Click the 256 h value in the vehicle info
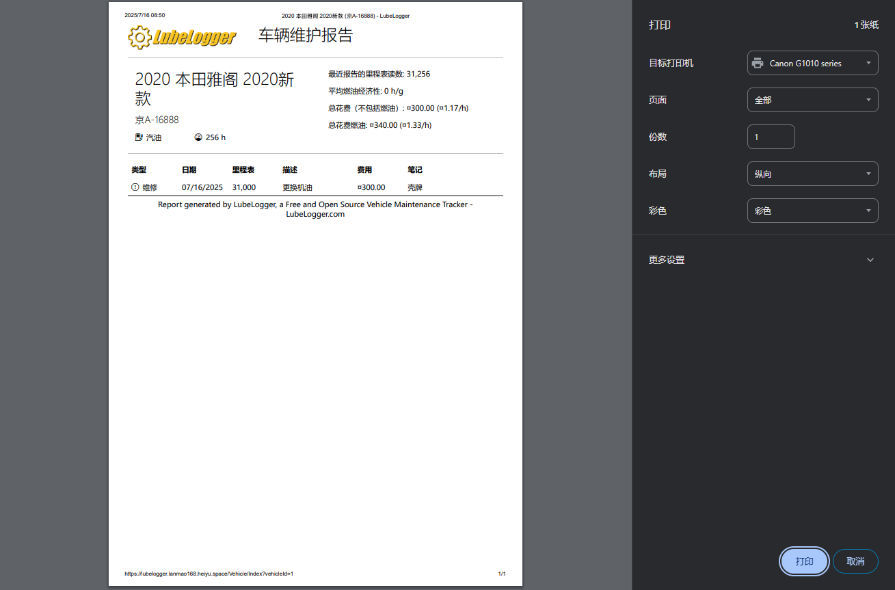 (x=215, y=137)
